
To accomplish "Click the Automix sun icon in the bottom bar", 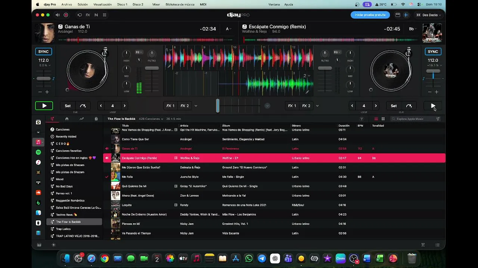I will click(x=53, y=245).
